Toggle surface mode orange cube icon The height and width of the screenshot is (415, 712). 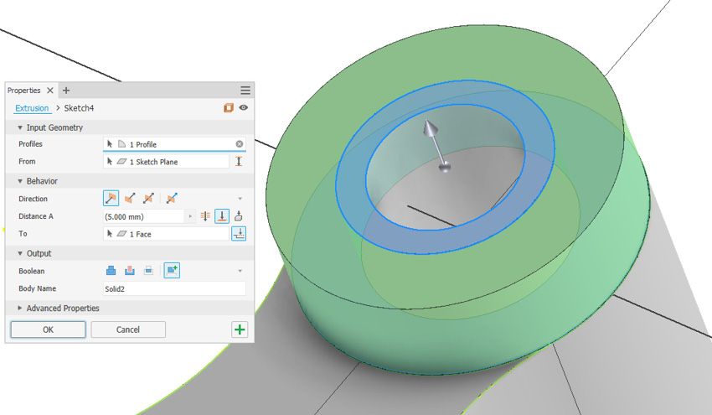pyautogui.click(x=228, y=107)
